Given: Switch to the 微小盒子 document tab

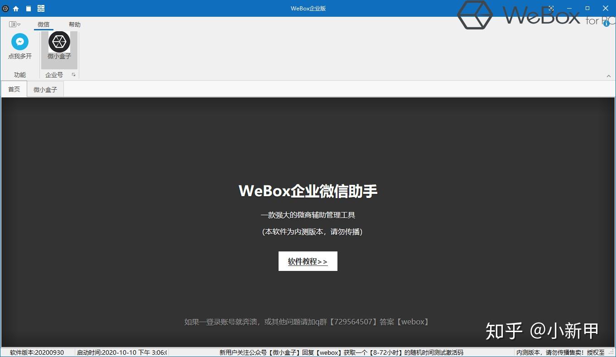Looking at the screenshot, I should click(x=45, y=89).
